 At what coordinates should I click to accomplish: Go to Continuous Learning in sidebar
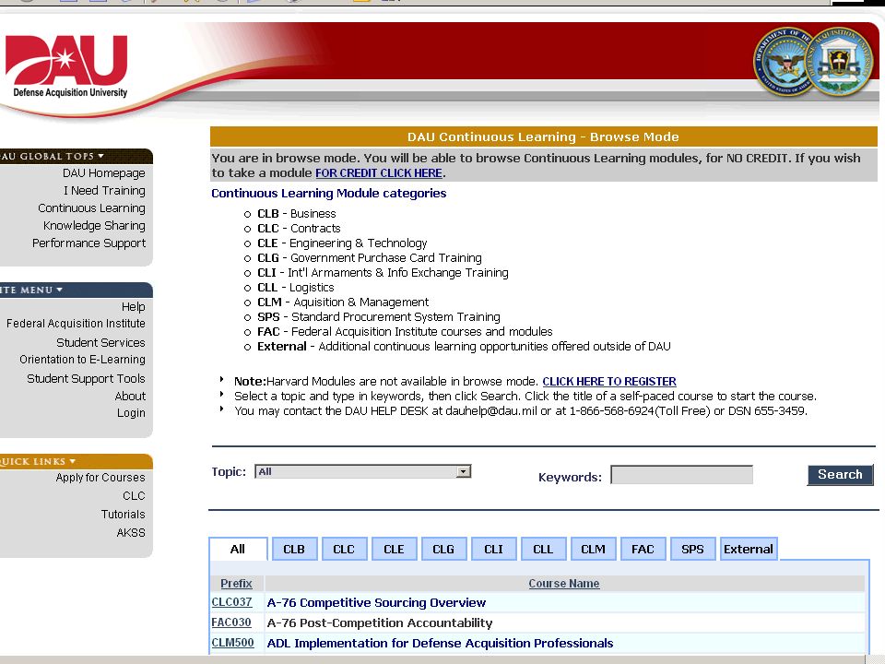(91, 207)
